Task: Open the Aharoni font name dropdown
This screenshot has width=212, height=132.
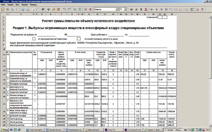Action: pyautogui.click(x=117, y=9)
